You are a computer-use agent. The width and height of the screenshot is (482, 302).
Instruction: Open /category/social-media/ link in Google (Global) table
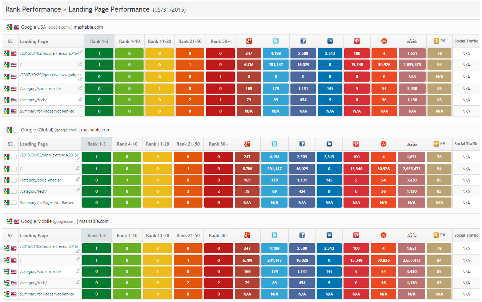tap(41, 180)
